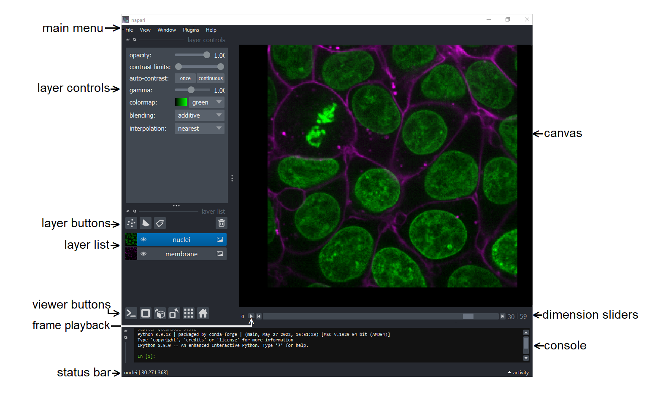
Task: Open the Plugins menu
Action: click(191, 30)
